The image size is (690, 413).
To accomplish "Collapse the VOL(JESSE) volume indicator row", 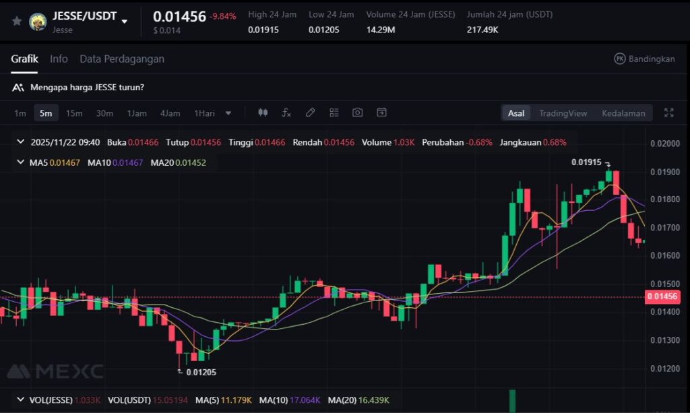I will coord(20,400).
